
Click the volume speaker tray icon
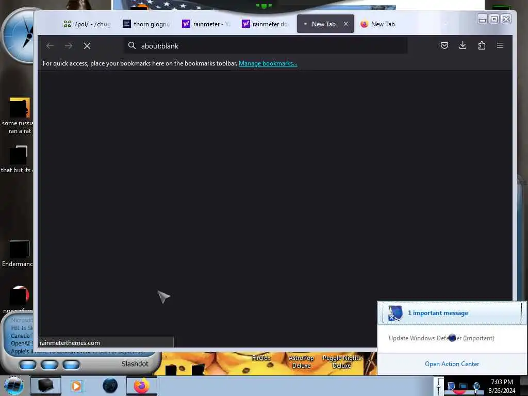point(476,386)
